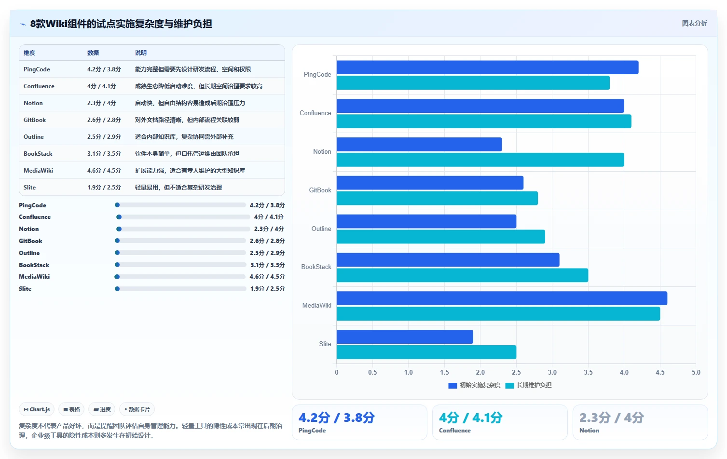Click the Slite blue bar in the chart
Viewport: 727px width, 459px height.
405,337
